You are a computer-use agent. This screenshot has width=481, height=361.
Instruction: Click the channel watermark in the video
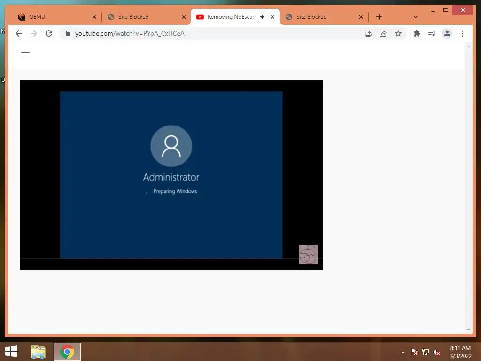(308, 254)
